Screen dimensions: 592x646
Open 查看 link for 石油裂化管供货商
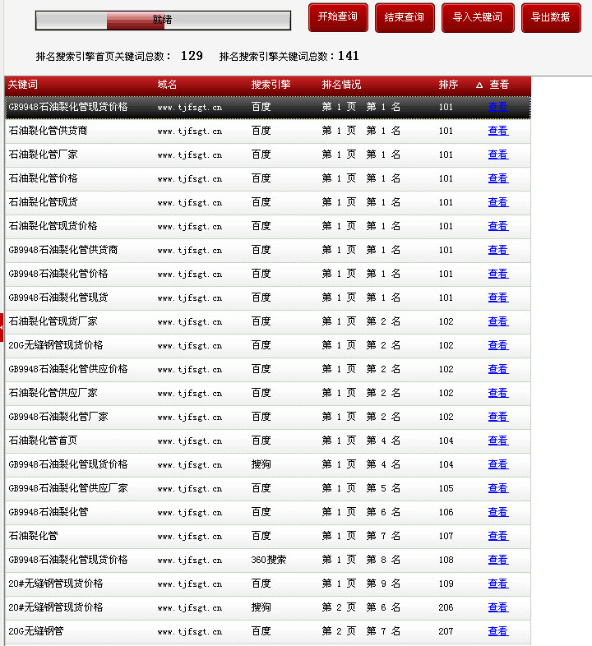[x=498, y=131]
